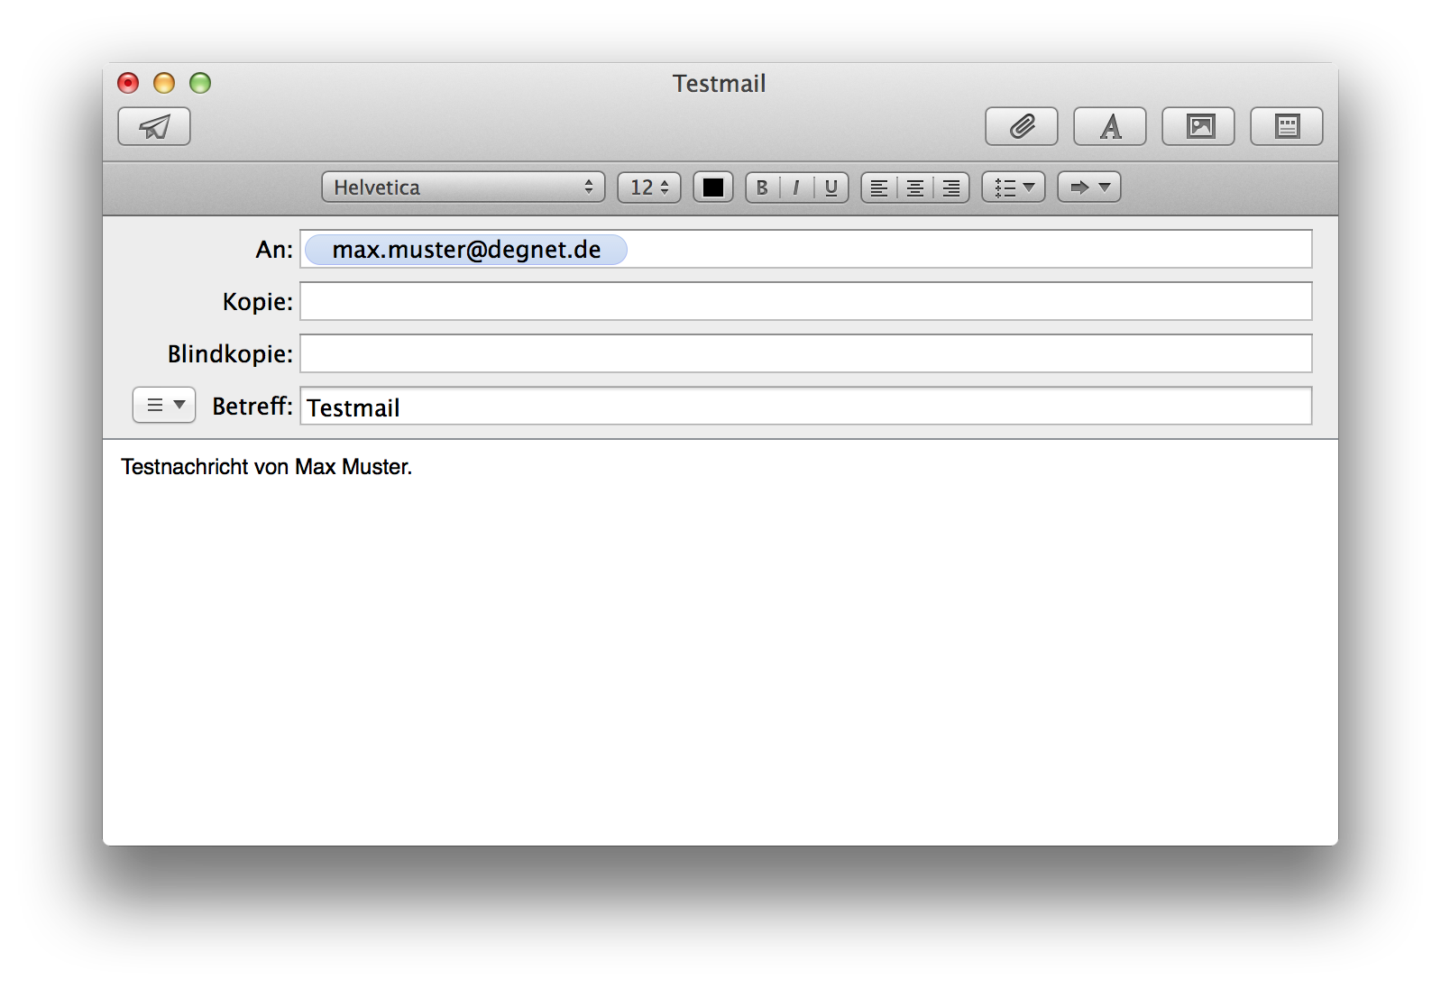Viewport: 1441px width, 988px height.
Task: Open header fields options dropdown next to Betreff
Action: (164, 405)
